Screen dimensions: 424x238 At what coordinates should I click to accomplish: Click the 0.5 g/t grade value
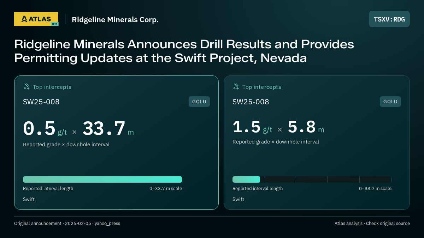[45, 129]
